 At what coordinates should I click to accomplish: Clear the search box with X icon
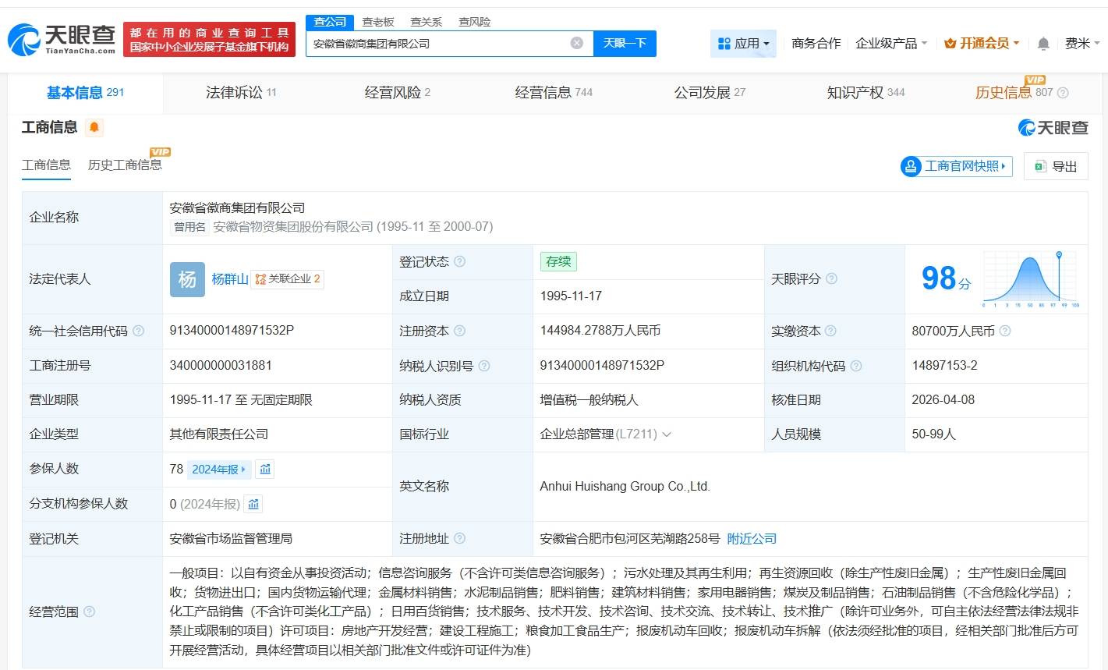tap(576, 43)
